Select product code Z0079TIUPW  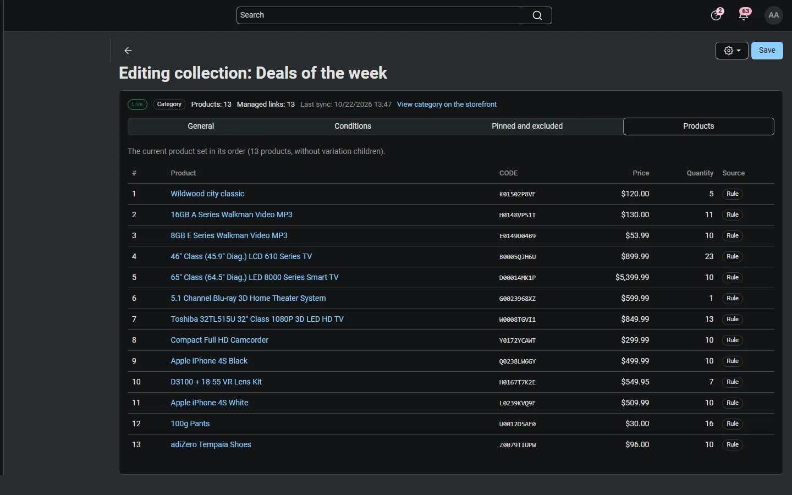point(518,445)
